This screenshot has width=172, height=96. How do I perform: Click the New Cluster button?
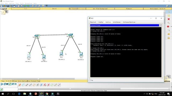[x=73, y=9]
